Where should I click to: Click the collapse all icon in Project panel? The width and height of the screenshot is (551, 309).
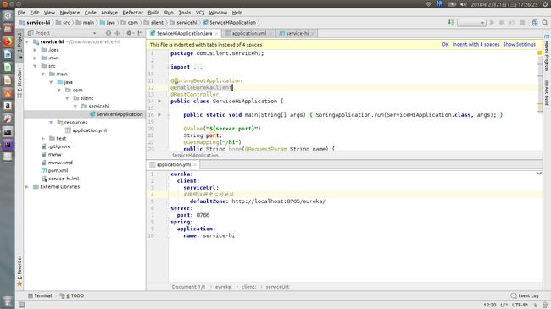117,33
